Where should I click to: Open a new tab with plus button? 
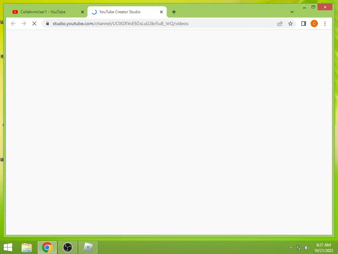(174, 12)
